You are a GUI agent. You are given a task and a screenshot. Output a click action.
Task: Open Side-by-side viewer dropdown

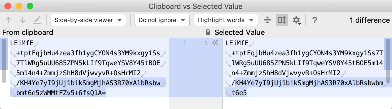(88, 20)
